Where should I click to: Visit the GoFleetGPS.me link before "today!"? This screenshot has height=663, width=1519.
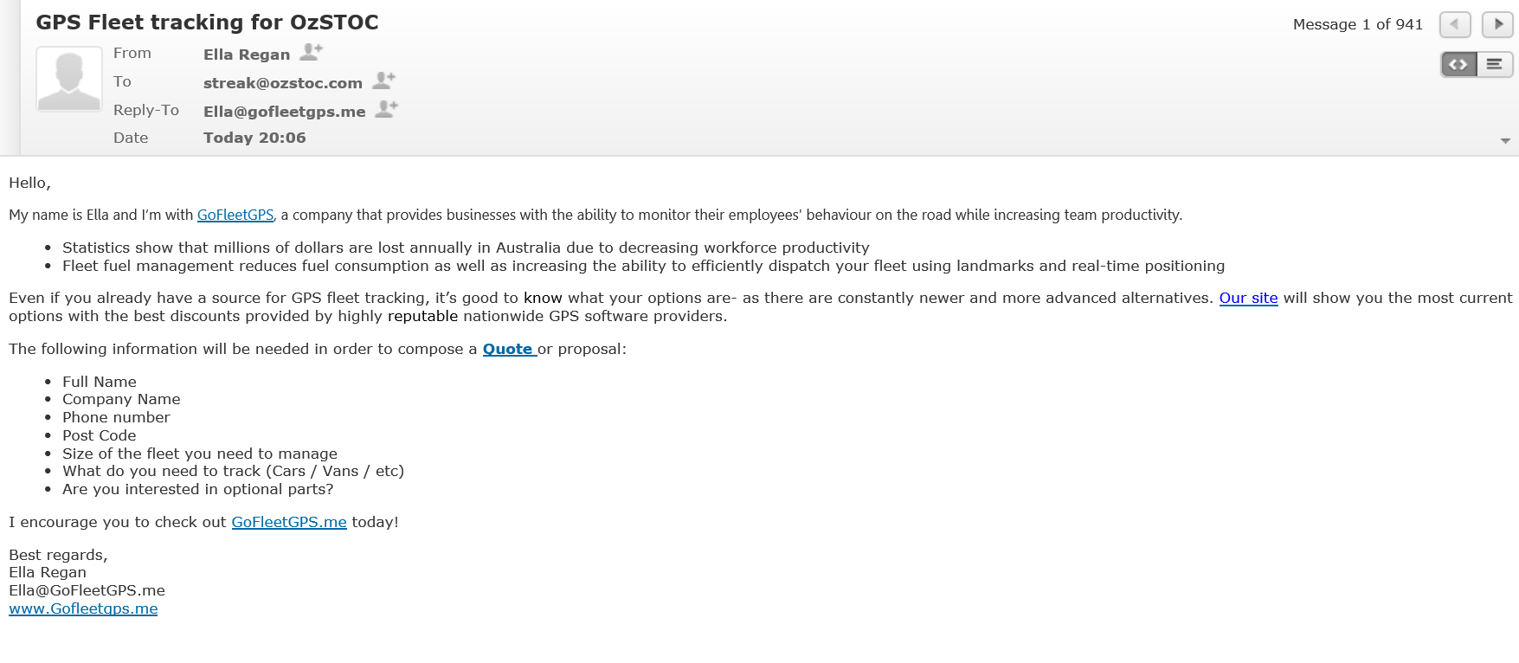coord(289,522)
